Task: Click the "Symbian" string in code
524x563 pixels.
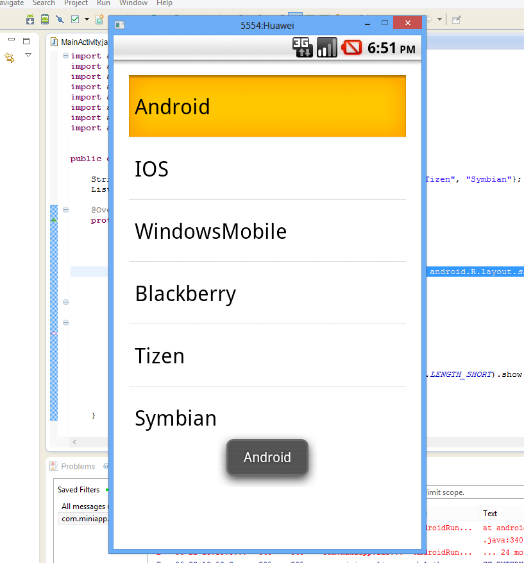Action: pyautogui.click(x=489, y=179)
